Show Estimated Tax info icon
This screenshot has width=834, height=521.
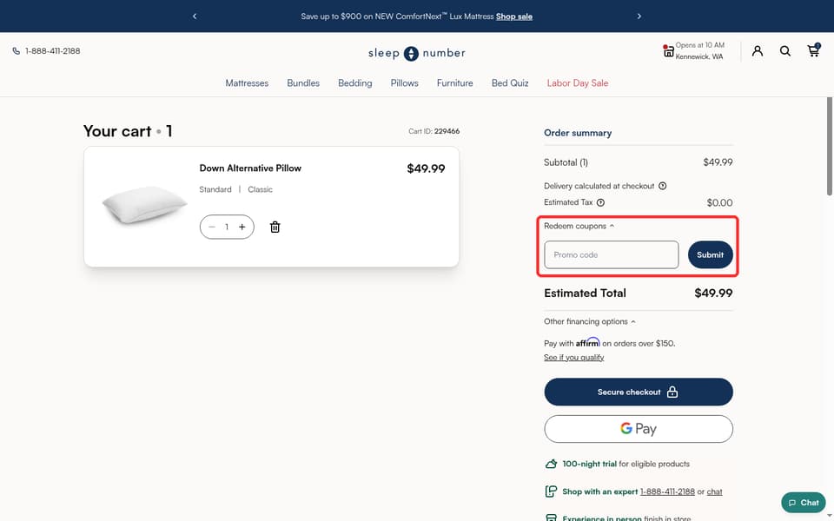(600, 202)
